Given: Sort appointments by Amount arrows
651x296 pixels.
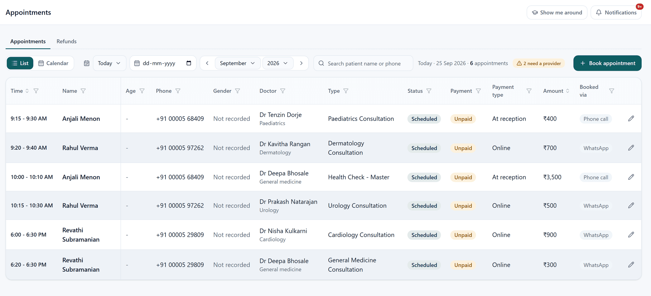Looking at the screenshot, I should (568, 91).
